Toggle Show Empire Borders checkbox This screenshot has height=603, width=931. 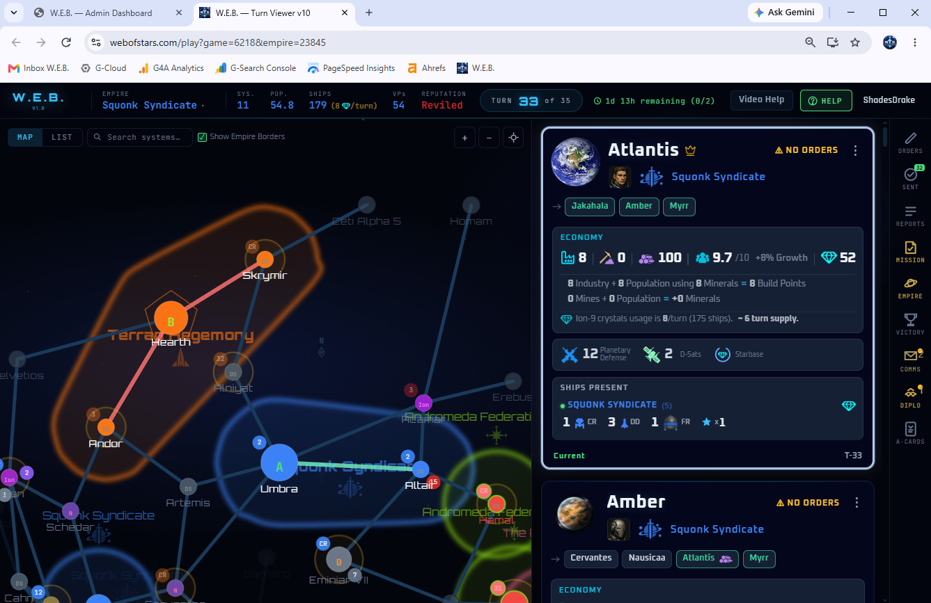(203, 137)
